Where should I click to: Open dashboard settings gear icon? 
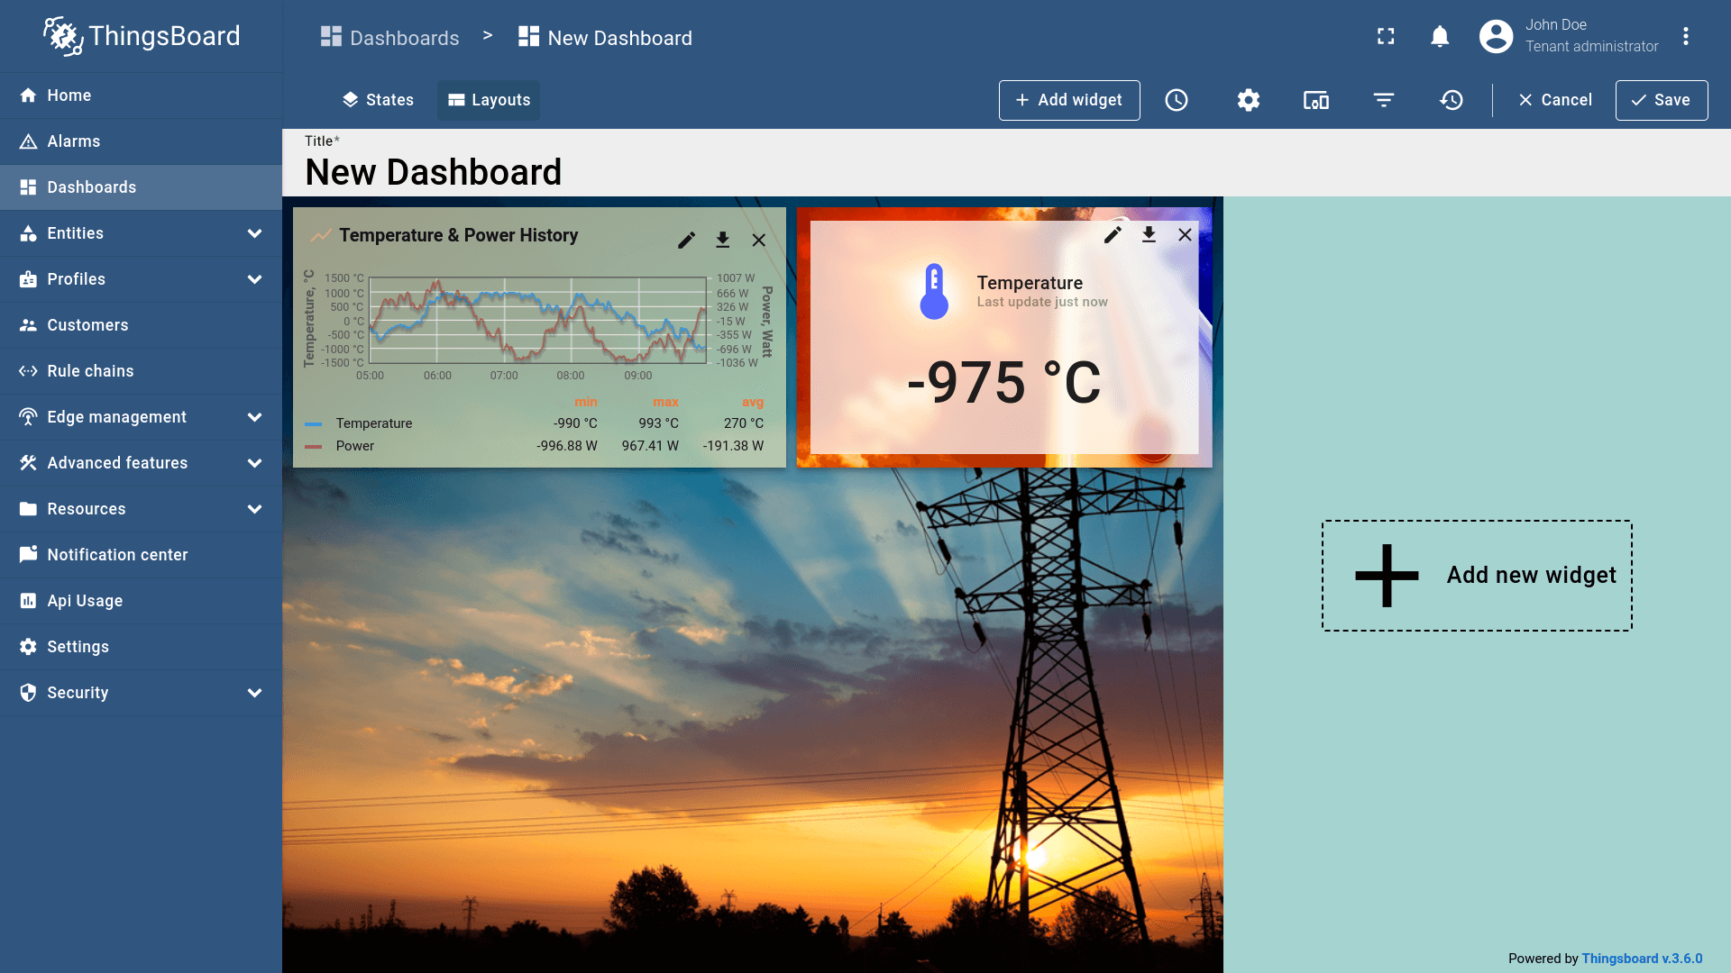pyautogui.click(x=1248, y=100)
